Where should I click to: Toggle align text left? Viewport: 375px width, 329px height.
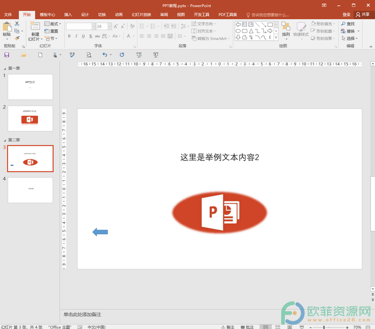[x=142, y=36]
